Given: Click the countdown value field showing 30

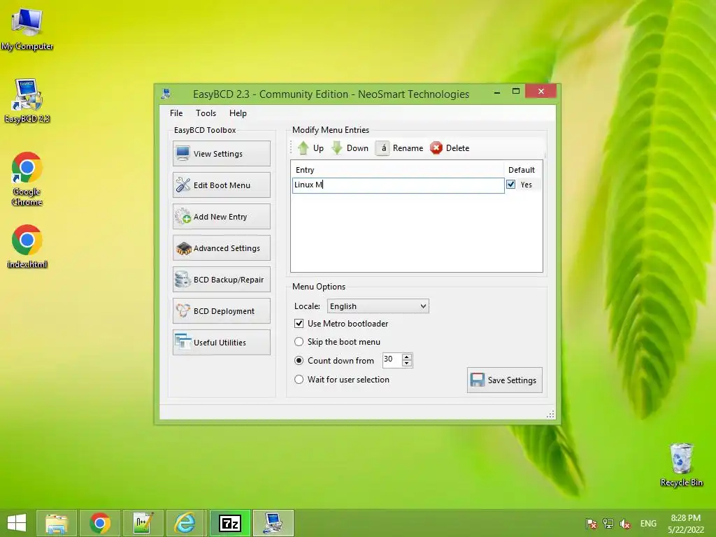Looking at the screenshot, I should click(392, 360).
